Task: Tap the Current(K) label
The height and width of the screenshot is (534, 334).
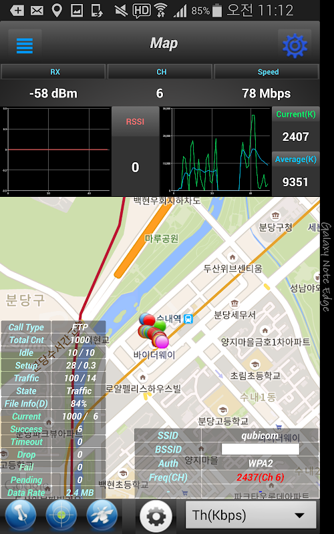Action: point(295,114)
